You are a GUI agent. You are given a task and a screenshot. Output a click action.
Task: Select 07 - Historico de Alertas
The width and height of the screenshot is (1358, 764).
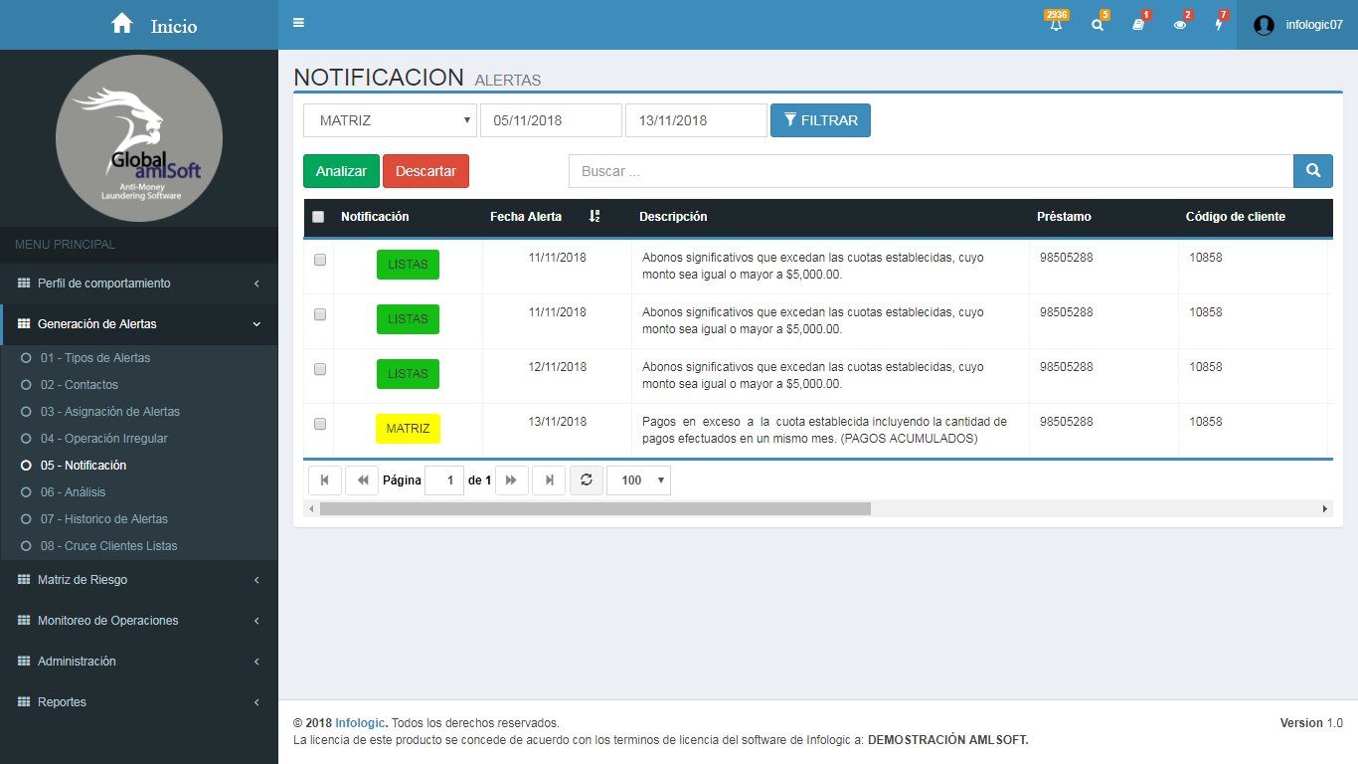(x=103, y=519)
